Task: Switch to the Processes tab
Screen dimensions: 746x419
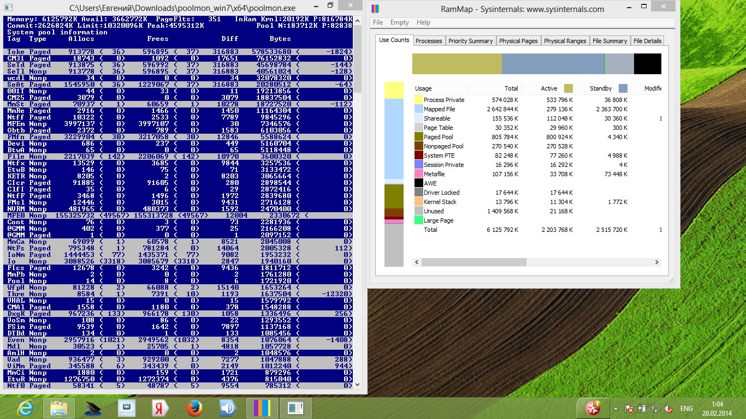Action: pyautogui.click(x=429, y=41)
